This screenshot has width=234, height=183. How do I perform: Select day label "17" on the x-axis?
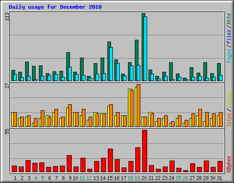(x=123, y=178)
